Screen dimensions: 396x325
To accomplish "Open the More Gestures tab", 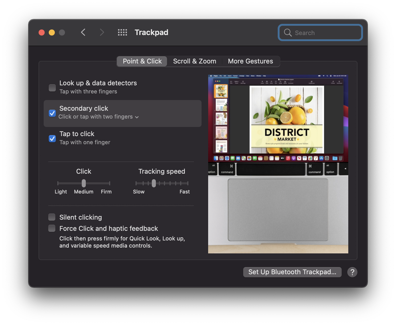I will (250, 61).
